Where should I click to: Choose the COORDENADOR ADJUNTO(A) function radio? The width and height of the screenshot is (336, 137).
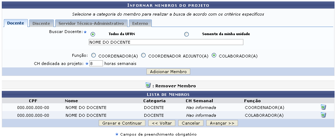tap(144, 55)
